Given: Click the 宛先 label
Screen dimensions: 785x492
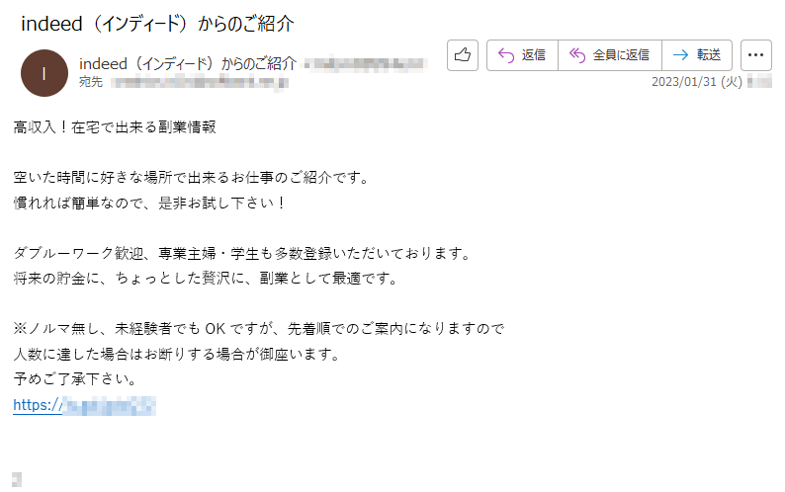Looking at the screenshot, I should coord(91,82).
